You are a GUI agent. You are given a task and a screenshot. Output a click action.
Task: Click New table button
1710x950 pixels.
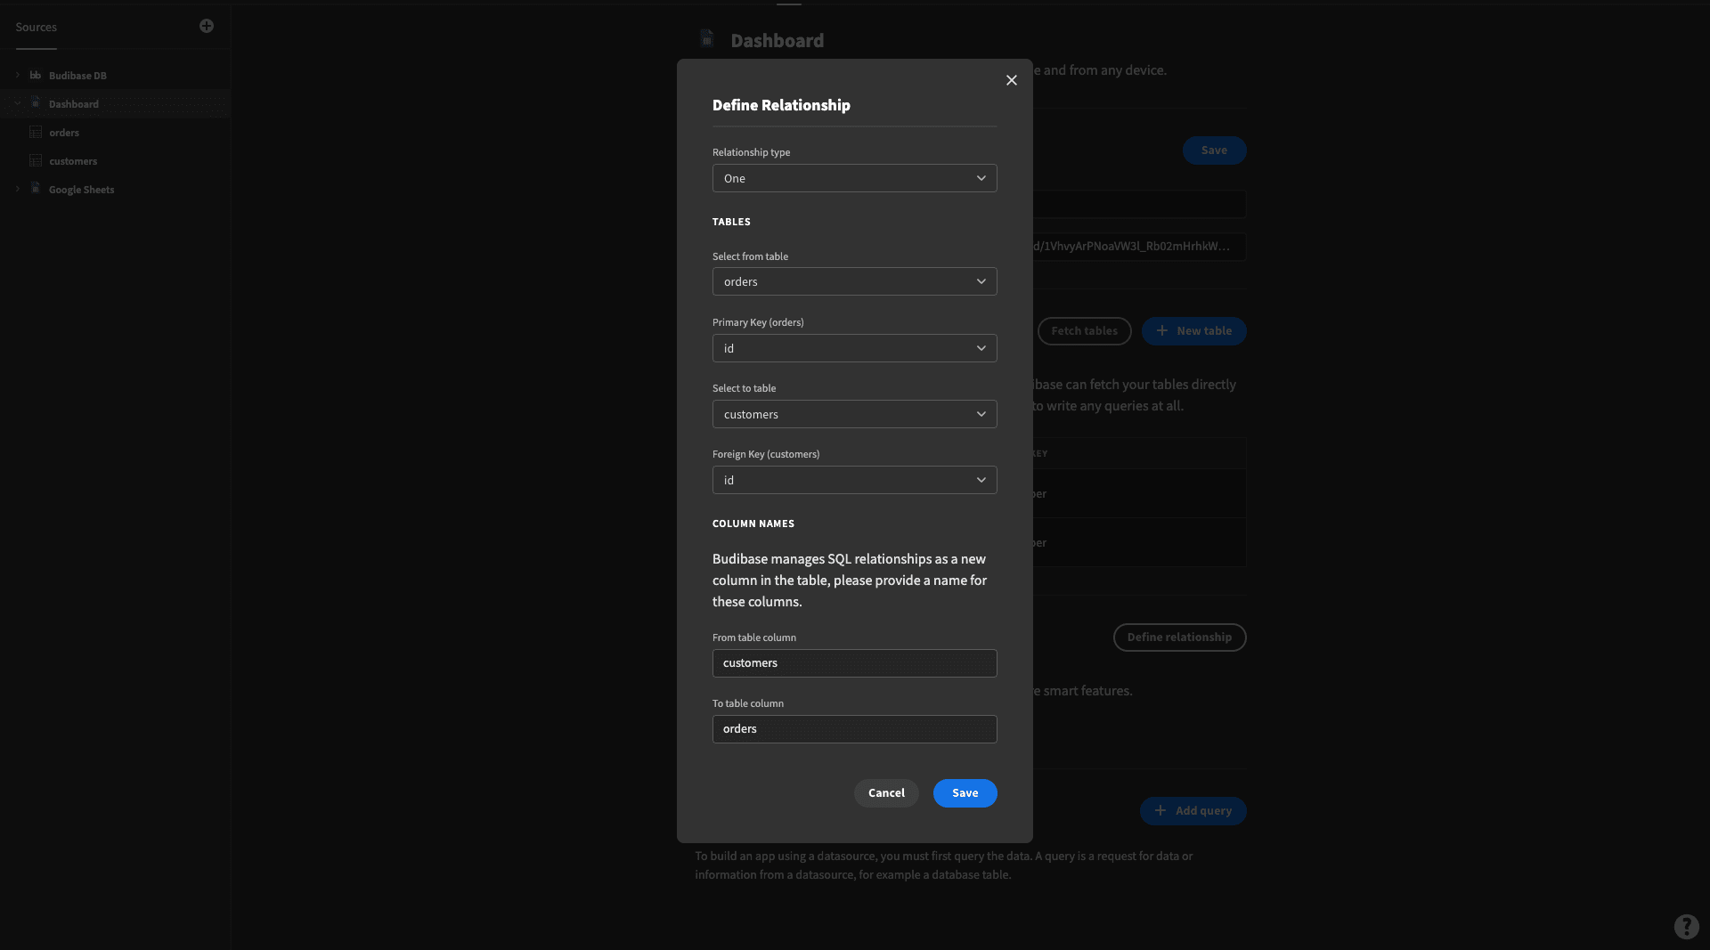(1193, 331)
